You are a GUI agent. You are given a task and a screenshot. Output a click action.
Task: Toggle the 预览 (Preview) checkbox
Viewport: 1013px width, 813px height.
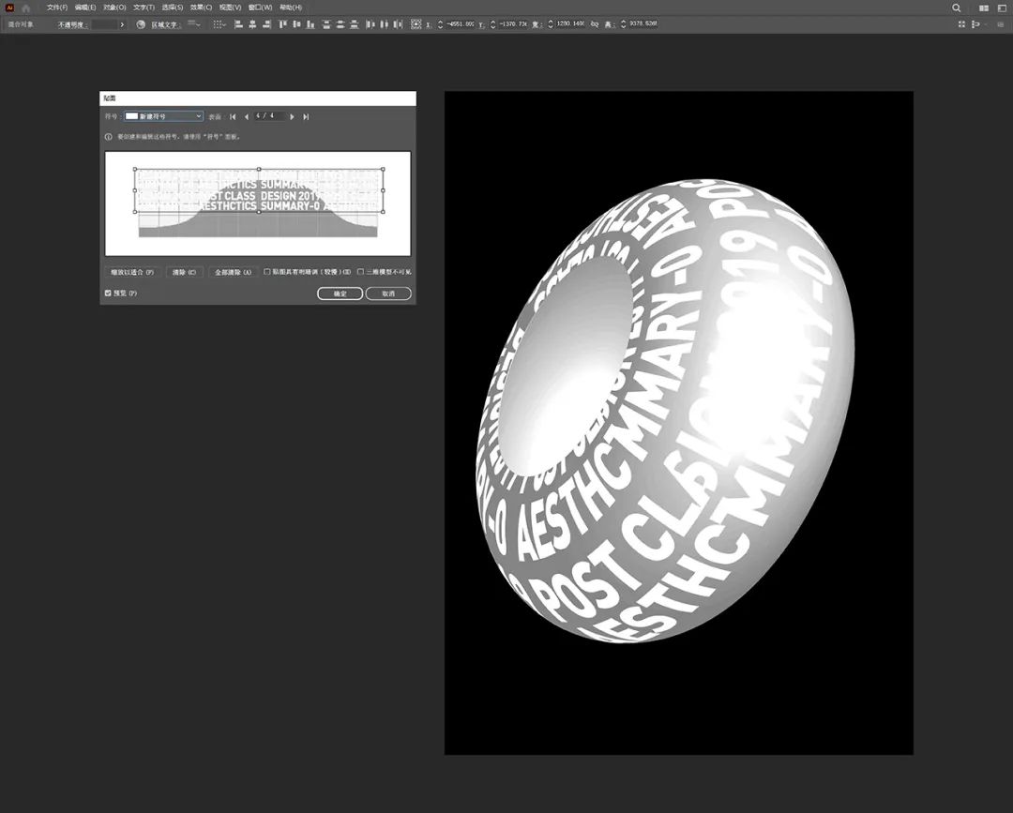point(108,294)
